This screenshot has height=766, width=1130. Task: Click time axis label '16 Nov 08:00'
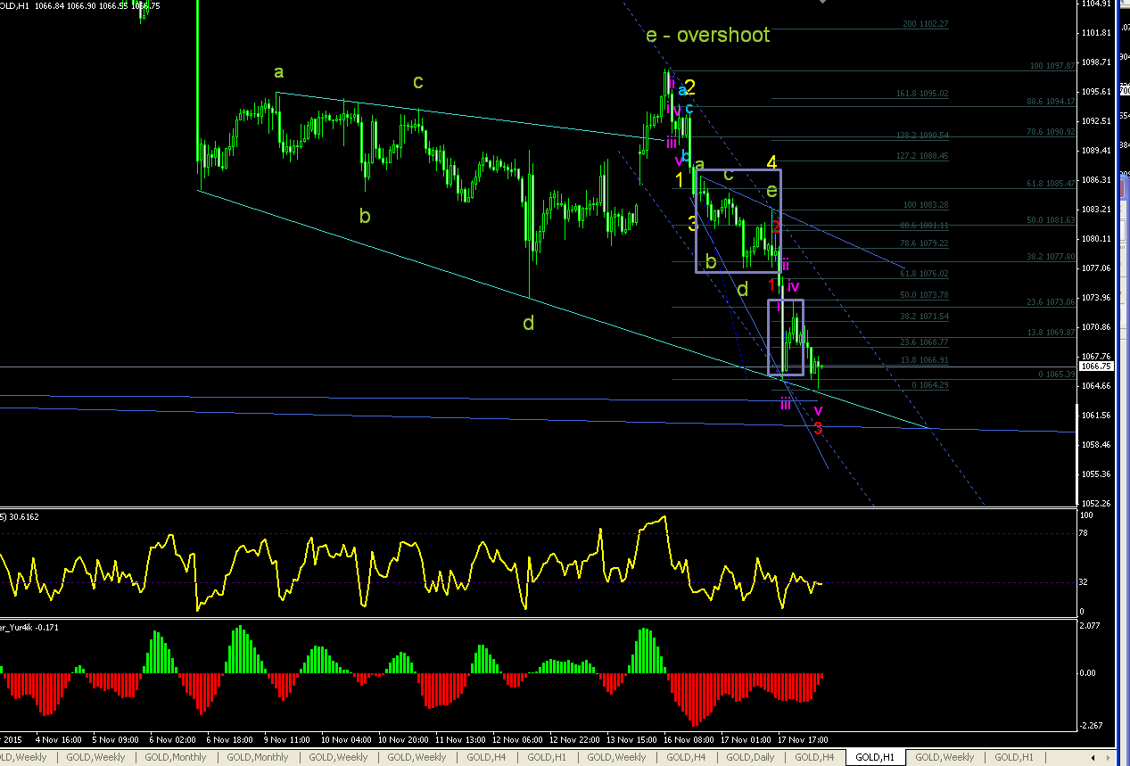point(689,739)
